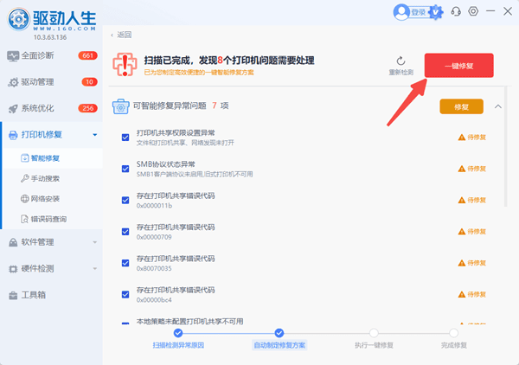Expand the 硬件检测 sidebar arrow
The image size is (519, 365).
pos(95,269)
